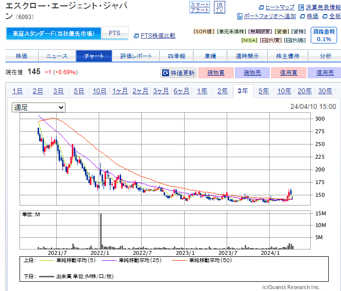Viewport: 341px width, 291px height.
Task: Open 四季報 tab
Action: click(176, 56)
